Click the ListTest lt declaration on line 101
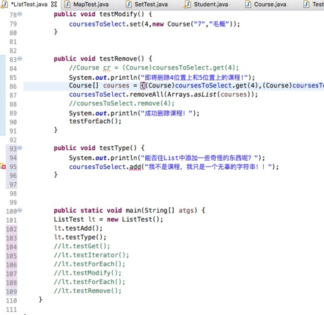The height and width of the screenshot is (315, 324). (108, 219)
